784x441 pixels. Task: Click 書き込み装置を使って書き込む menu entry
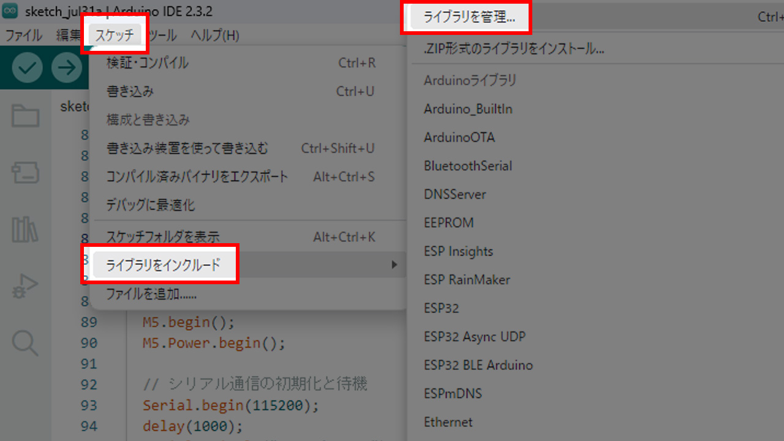187,148
